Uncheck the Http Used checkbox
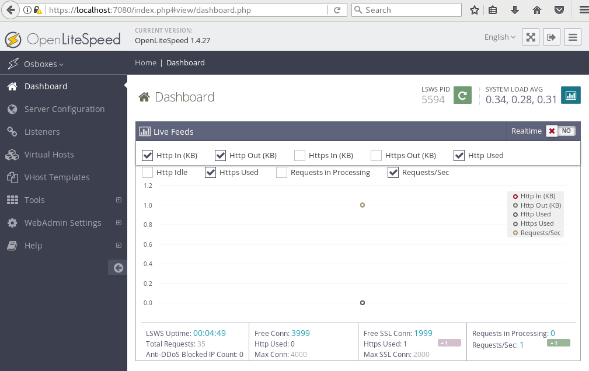The height and width of the screenshot is (371, 589). point(459,156)
